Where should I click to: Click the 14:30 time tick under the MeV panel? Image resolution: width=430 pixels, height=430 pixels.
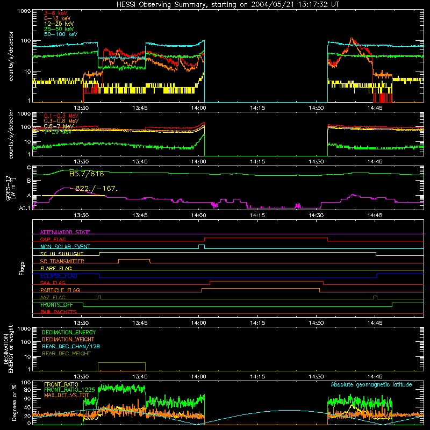pyautogui.click(x=316, y=162)
